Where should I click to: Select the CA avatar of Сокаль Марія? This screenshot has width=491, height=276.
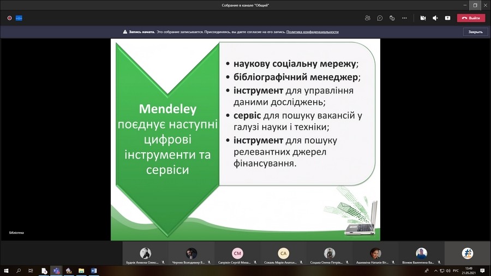(x=283, y=254)
